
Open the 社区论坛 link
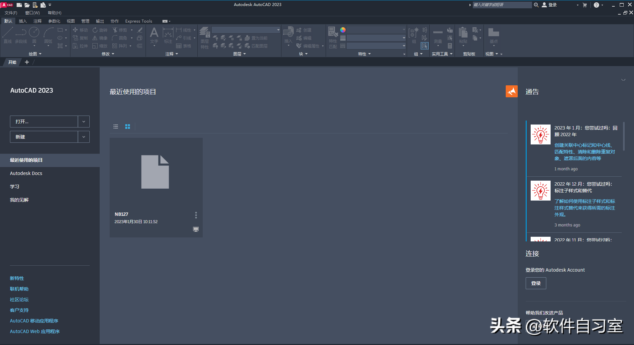tap(19, 300)
